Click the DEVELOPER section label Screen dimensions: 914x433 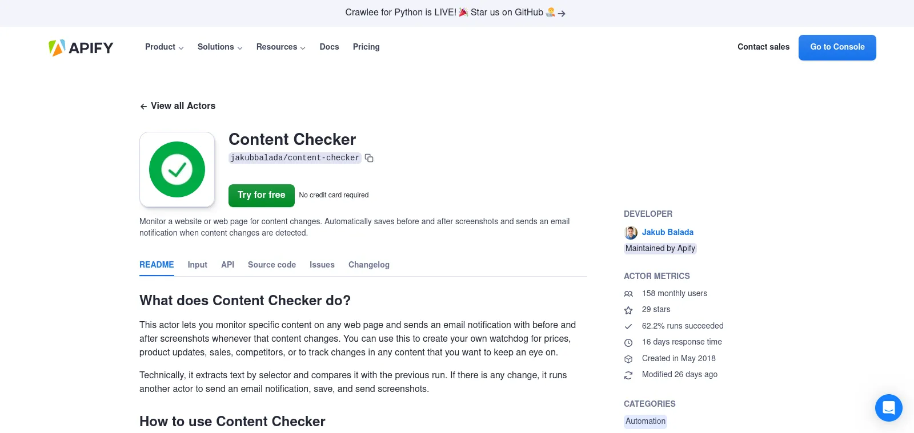[648, 214]
